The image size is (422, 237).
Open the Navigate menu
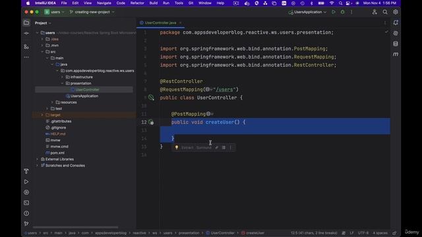coord(104,3)
